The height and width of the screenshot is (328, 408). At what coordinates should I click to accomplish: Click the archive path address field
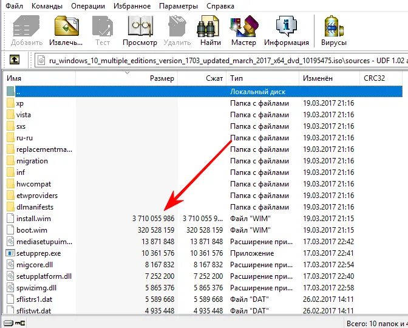221,60
